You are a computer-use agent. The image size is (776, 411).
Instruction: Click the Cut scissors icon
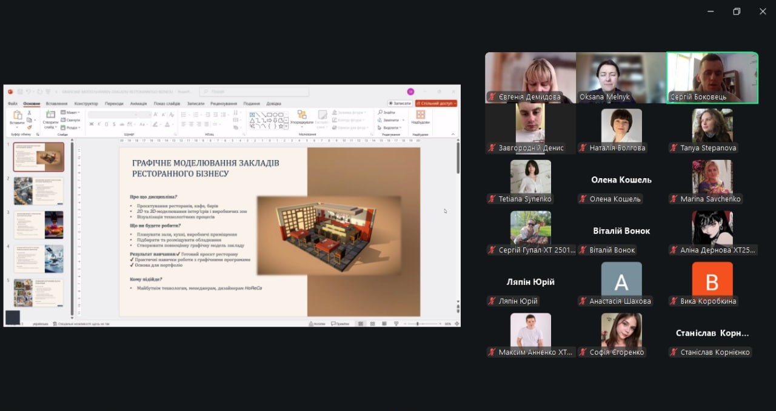pos(29,113)
